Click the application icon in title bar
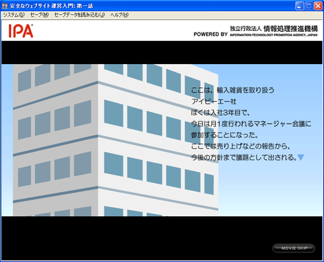This screenshot has height=262, width=324. pyautogui.click(x=5, y=6)
